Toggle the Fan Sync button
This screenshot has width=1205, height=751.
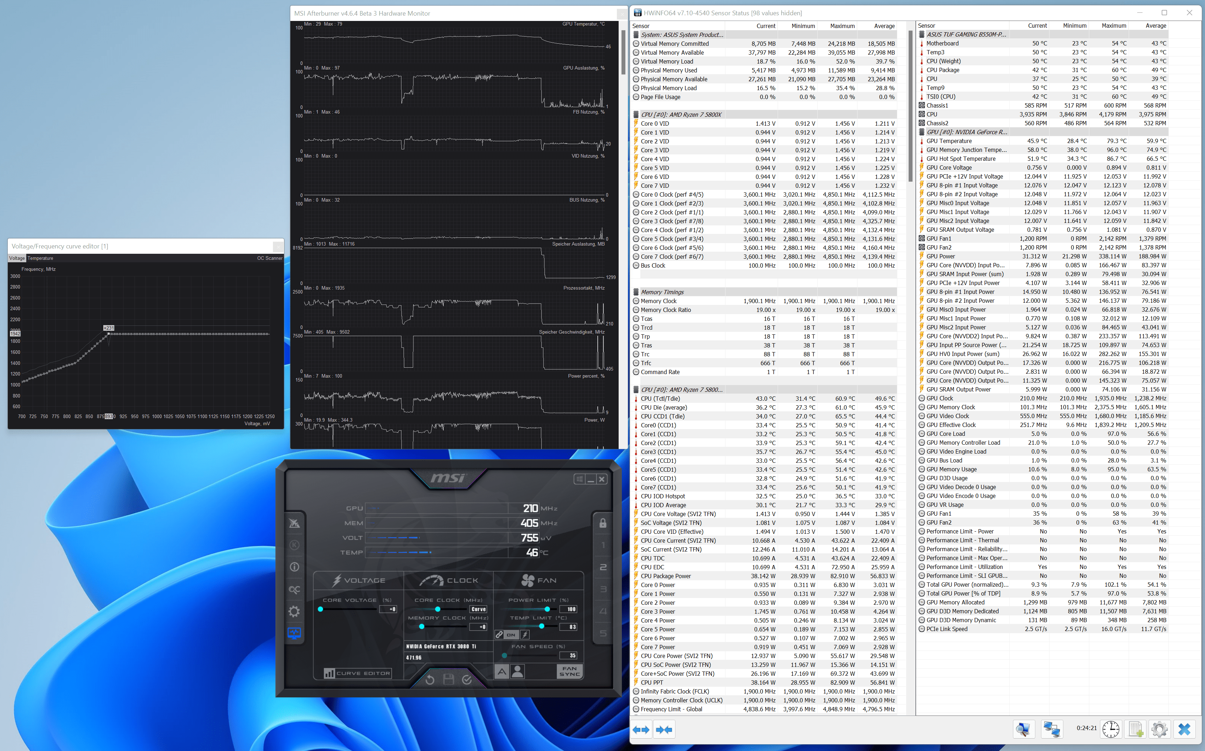click(x=569, y=671)
